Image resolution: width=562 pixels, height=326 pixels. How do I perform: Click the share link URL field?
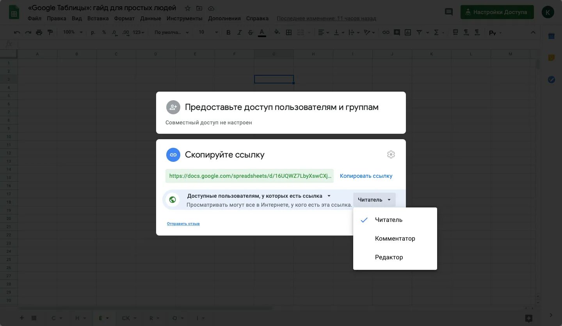tap(250, 176)
